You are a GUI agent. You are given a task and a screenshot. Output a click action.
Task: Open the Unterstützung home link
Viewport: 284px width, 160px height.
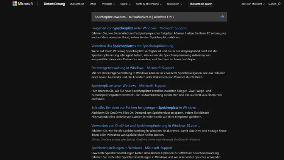pos(54,4)
